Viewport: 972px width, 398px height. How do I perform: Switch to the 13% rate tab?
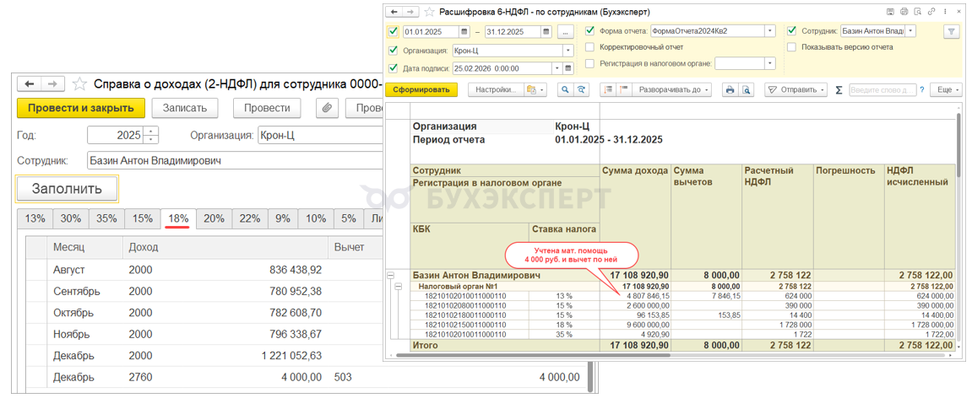coord(35,218)
